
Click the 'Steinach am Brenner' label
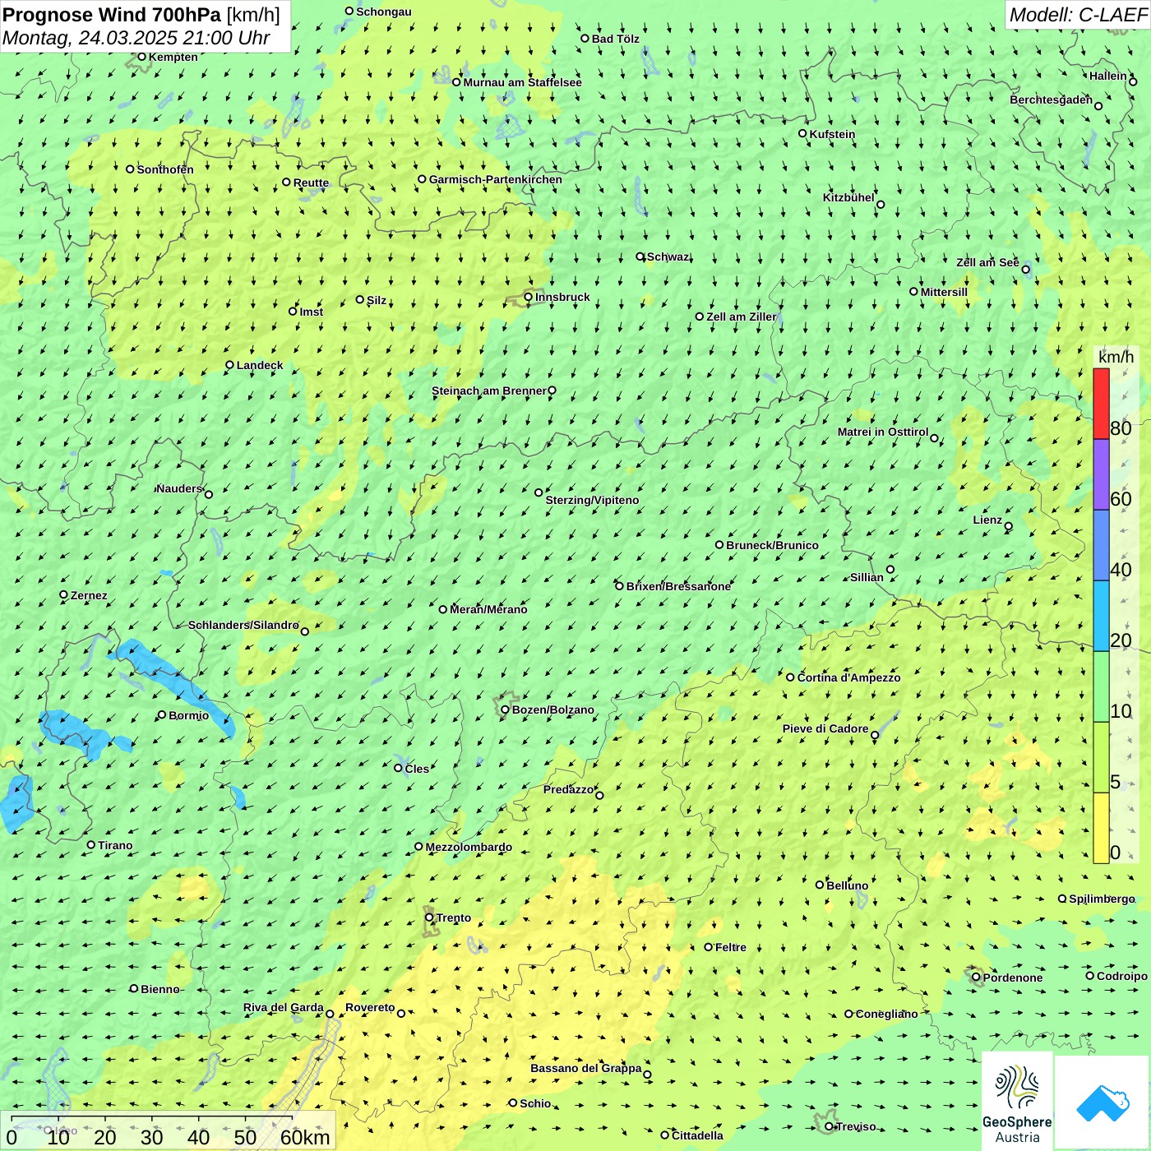pos(488,391)
